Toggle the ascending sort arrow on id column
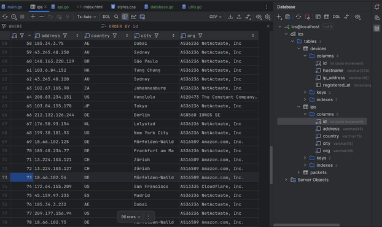 29,36
